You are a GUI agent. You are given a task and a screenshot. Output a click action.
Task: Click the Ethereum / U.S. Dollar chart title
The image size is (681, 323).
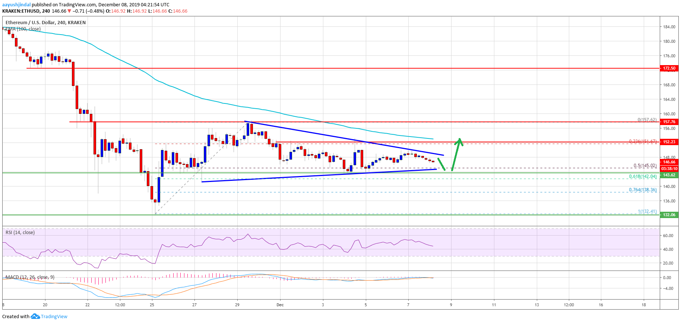click(45, 23)
